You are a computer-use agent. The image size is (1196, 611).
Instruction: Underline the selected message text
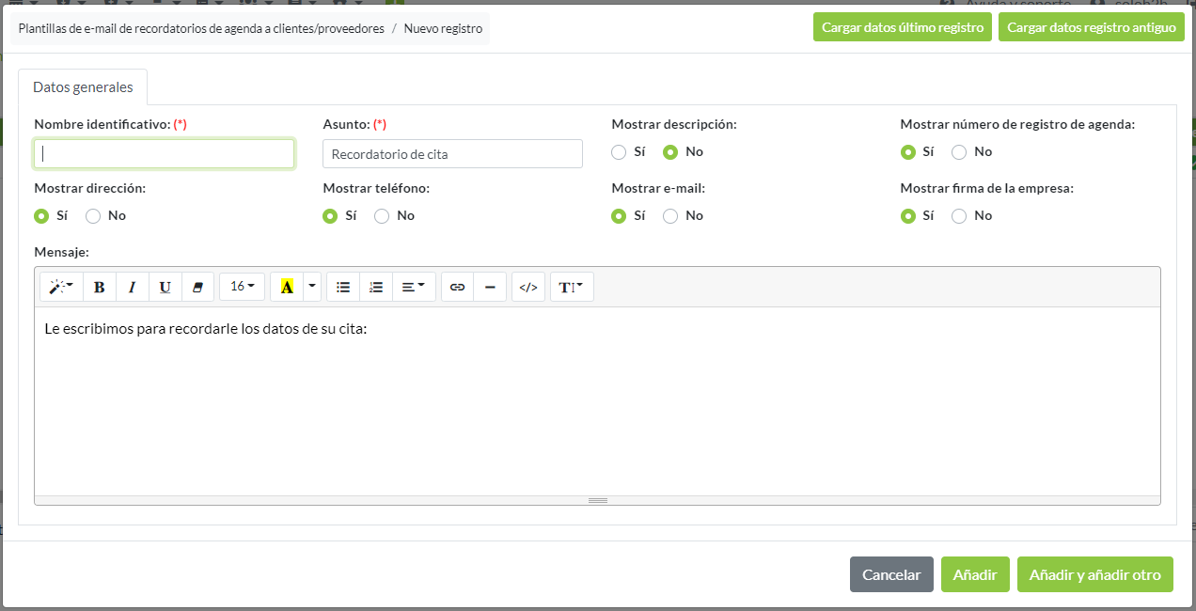(x=165, y=287)
